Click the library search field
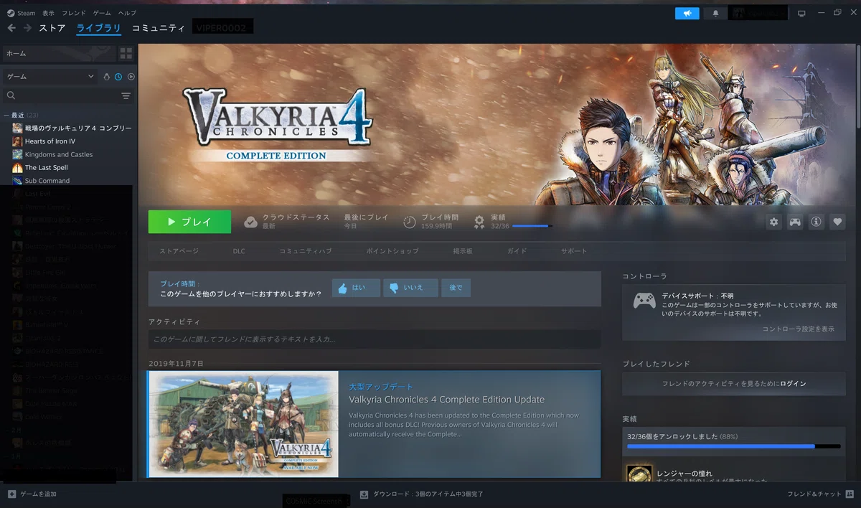Screen dimensions: 861x508 pos(67,95)
